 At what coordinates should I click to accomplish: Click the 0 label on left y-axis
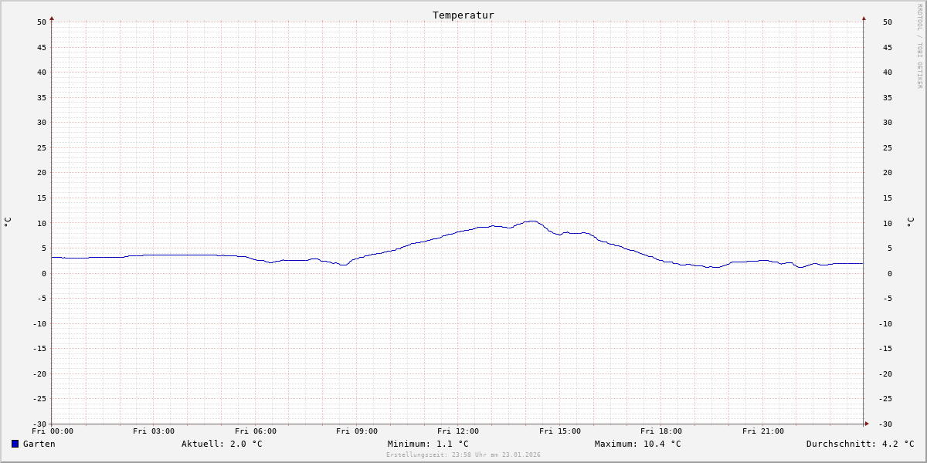(44, 274)
